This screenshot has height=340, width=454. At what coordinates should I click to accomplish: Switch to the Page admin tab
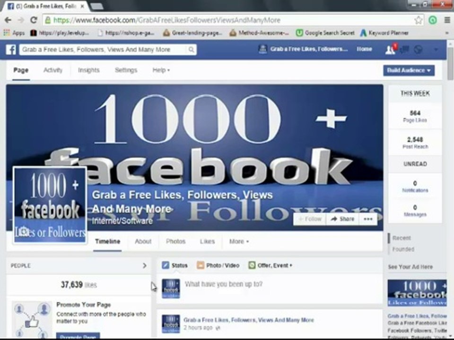tap(21, 70)
